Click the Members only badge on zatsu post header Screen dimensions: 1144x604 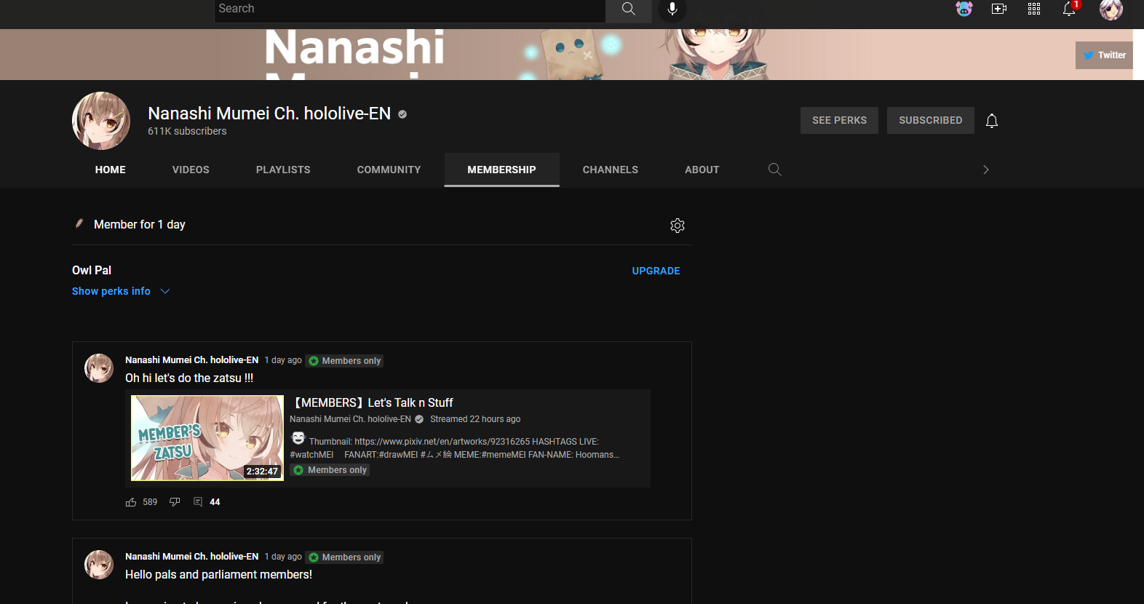coord(344,361)
